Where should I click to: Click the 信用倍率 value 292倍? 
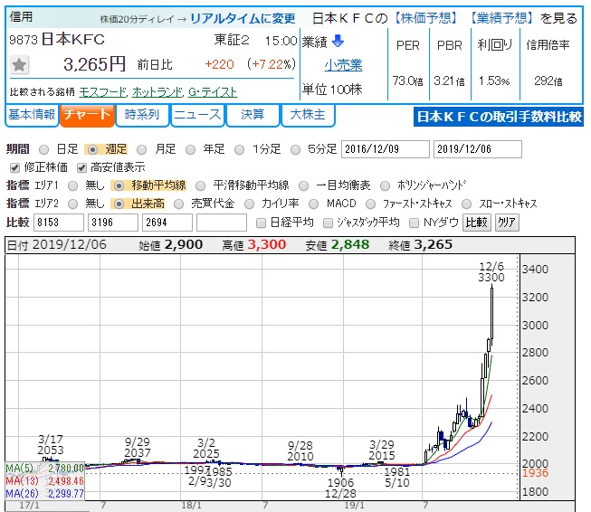[548, 81]
